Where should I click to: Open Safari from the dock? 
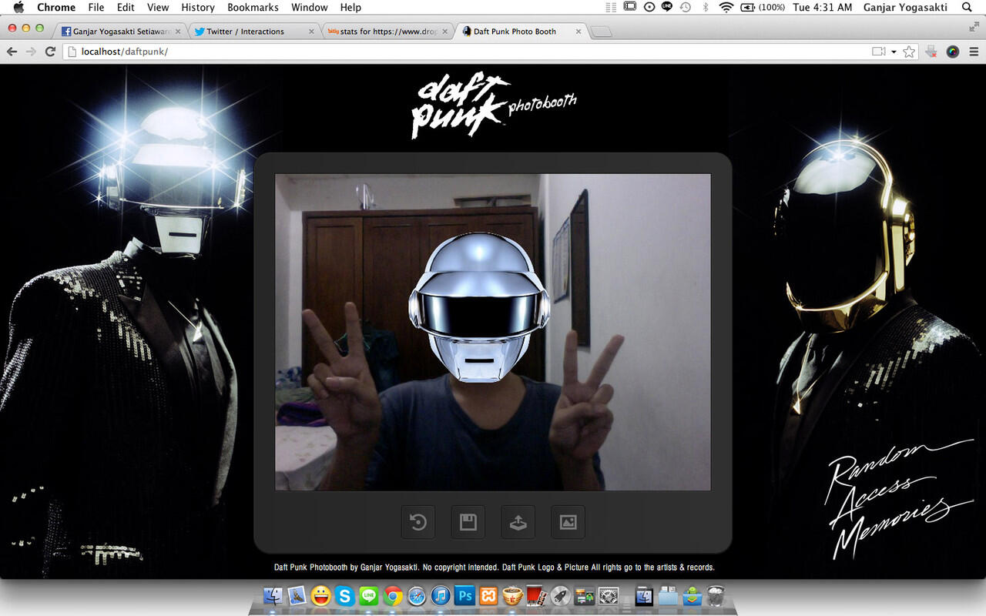pyautogui.click(x=417, y=595)
